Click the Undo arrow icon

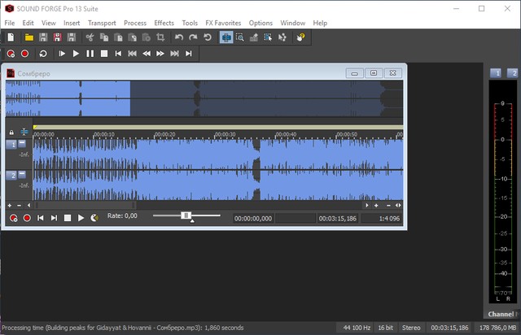point(179,37)
